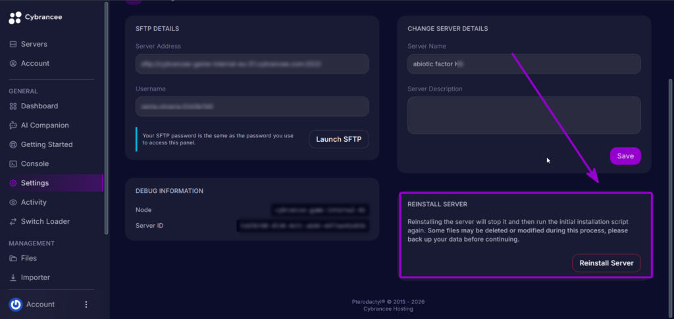This screenshot has width=674, height=319.
Task: Open the account three-dot menu
Action: pos(86,305)
